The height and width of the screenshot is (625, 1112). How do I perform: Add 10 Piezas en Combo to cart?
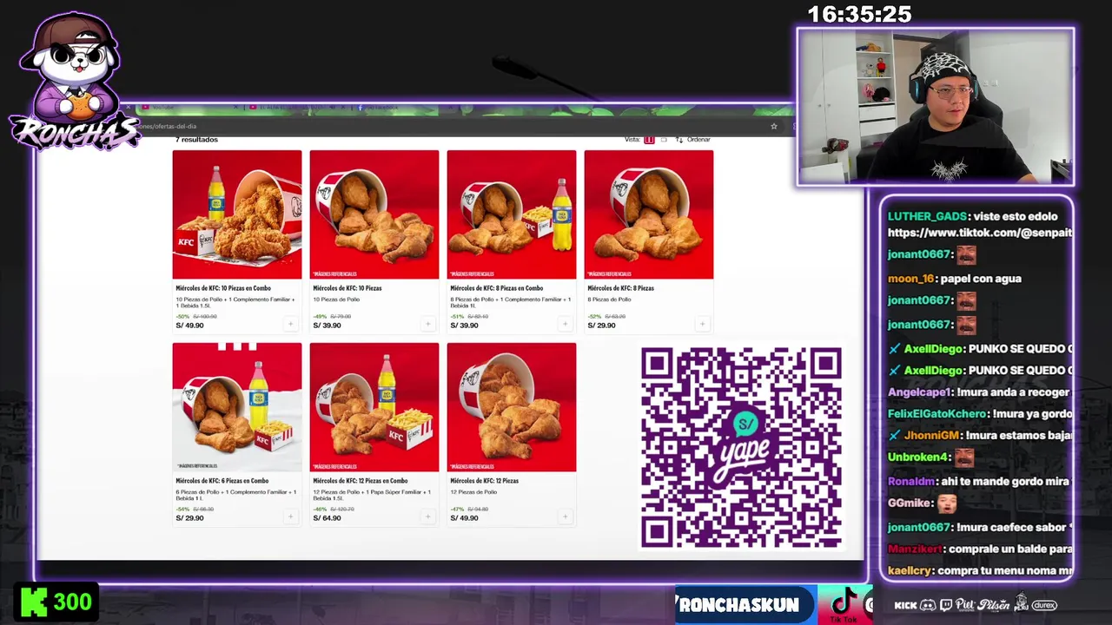click(290, 324)
